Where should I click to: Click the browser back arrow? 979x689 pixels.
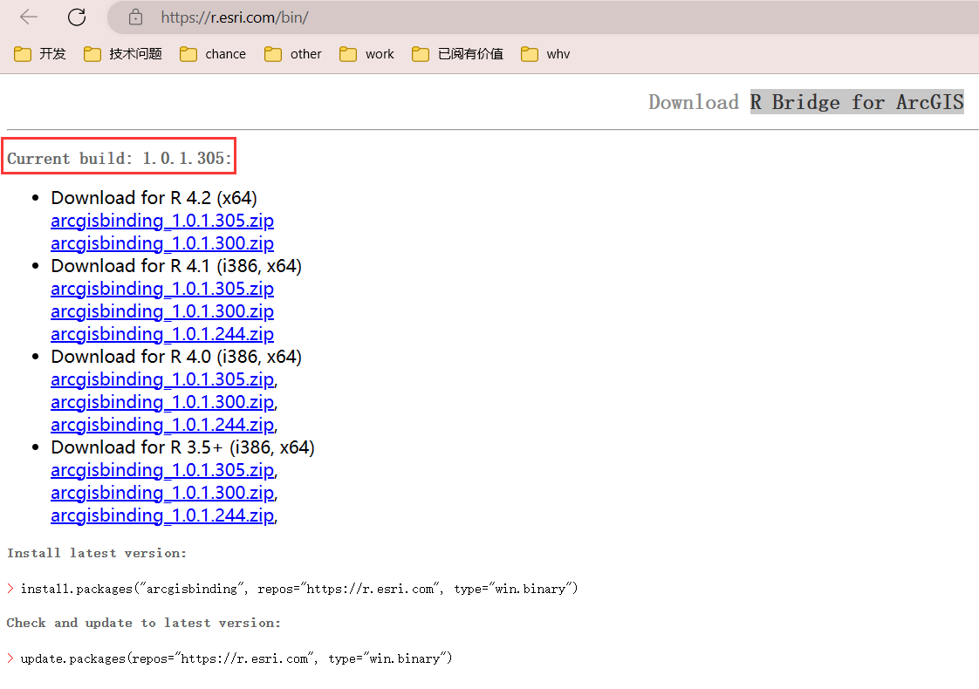tap(29, 17)
